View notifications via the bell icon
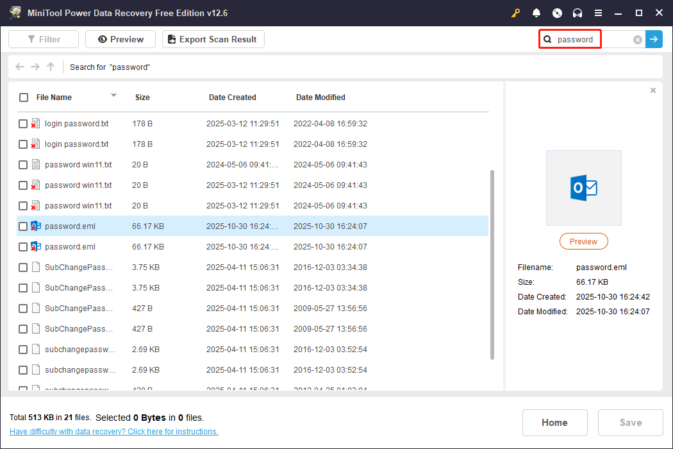This screenshot has width=673, height=449. pyautogui.click(x=536, y=12)
